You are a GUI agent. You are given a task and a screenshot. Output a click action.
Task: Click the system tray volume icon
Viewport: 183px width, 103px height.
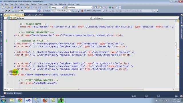point(169,100)
